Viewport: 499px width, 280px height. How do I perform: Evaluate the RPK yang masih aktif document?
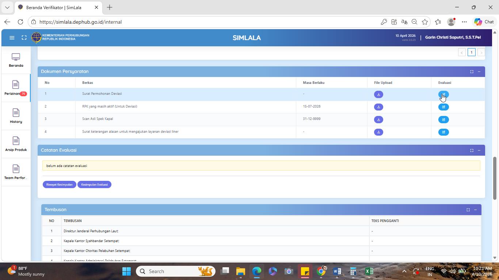click(x=443, y=107)
